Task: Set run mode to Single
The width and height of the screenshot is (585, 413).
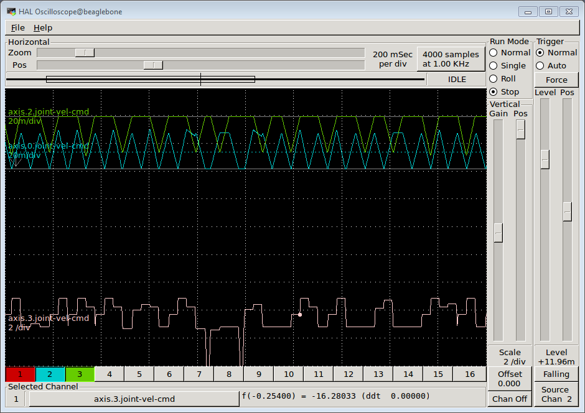Action: click(x=494, y=66)
